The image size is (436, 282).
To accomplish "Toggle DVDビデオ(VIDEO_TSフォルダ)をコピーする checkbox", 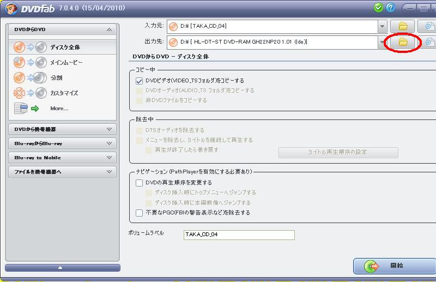I will (139, 81).
